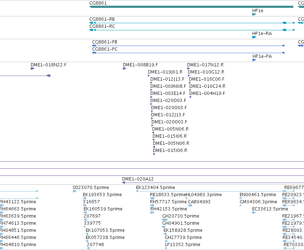
Task: Click the HP1e-RA transcript arrow glyph
Action: pos(254,37)
